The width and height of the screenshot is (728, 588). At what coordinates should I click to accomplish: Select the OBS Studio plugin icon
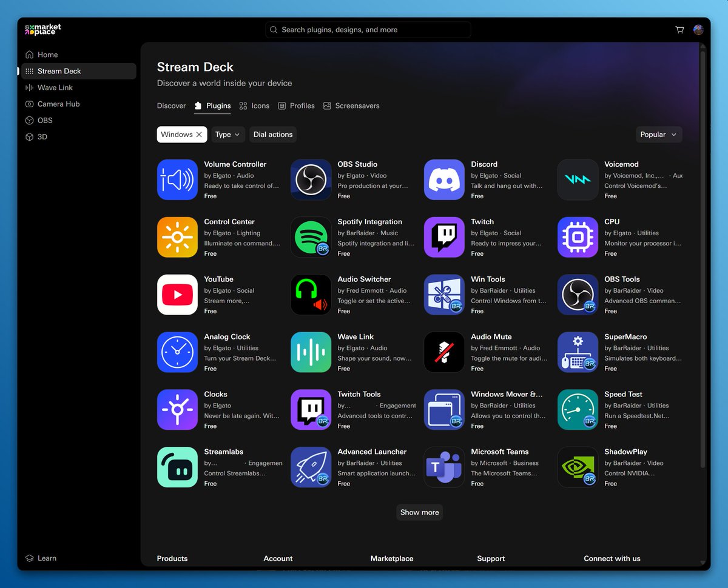tap(311, 179)
